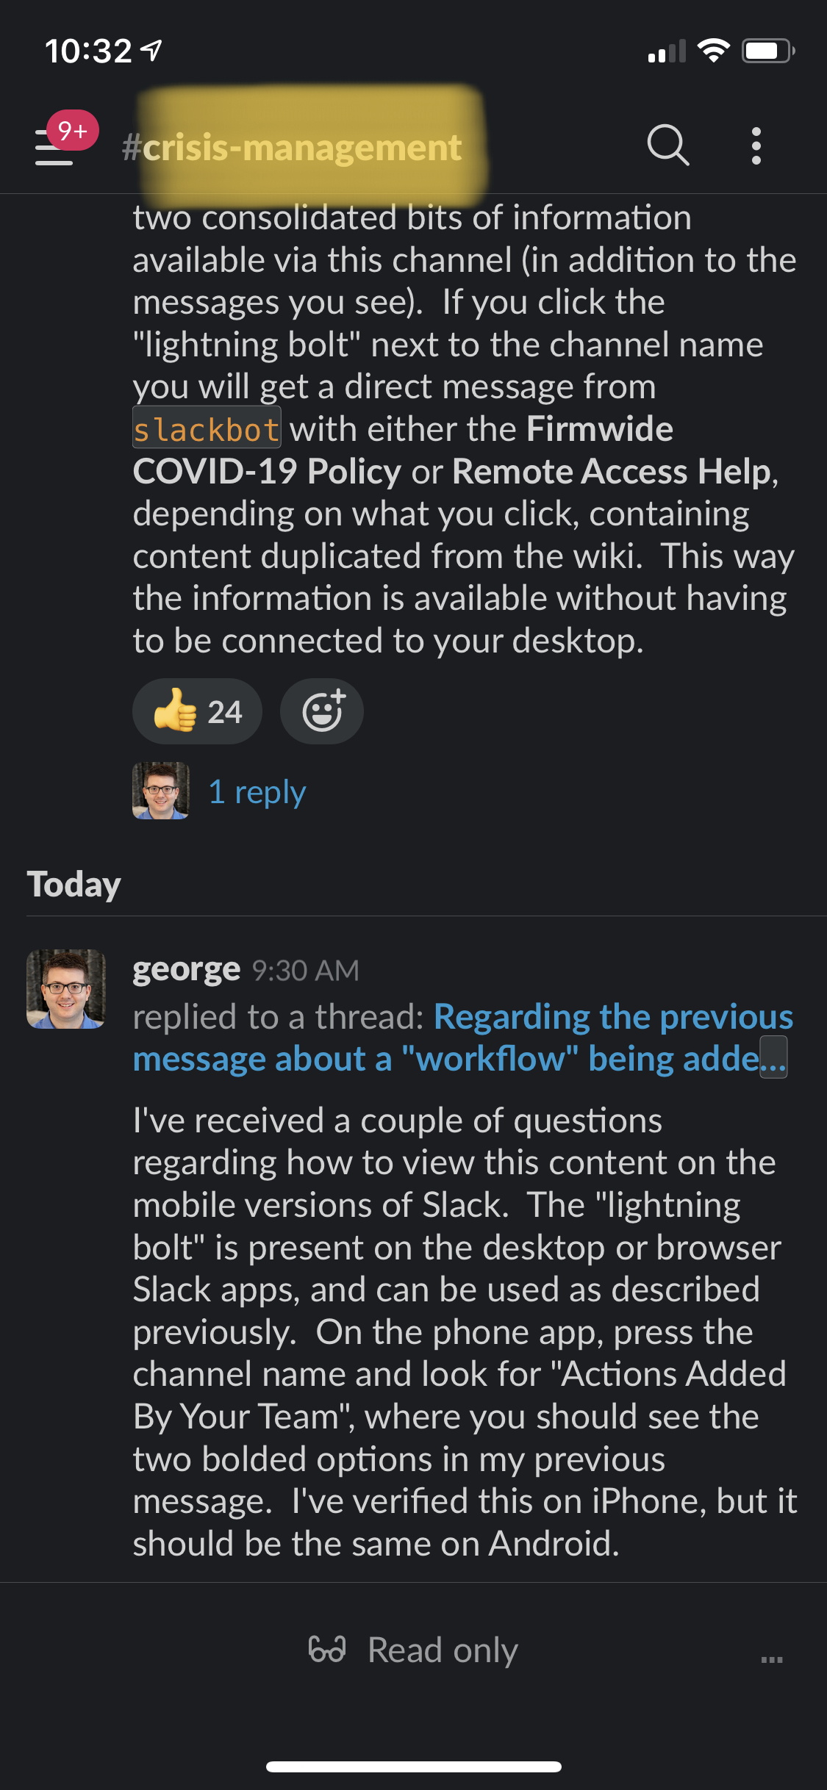
Task: Tap the ellipsis beside Read only
Action: click(x=772, y=1659)
